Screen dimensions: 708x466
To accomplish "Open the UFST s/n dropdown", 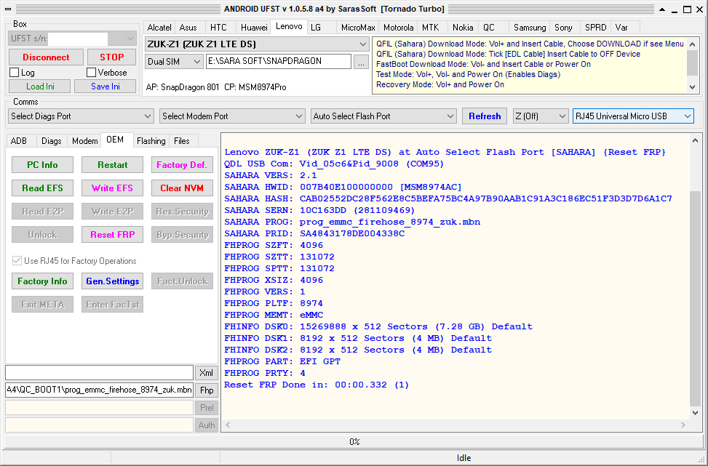I will click(130, 39).
